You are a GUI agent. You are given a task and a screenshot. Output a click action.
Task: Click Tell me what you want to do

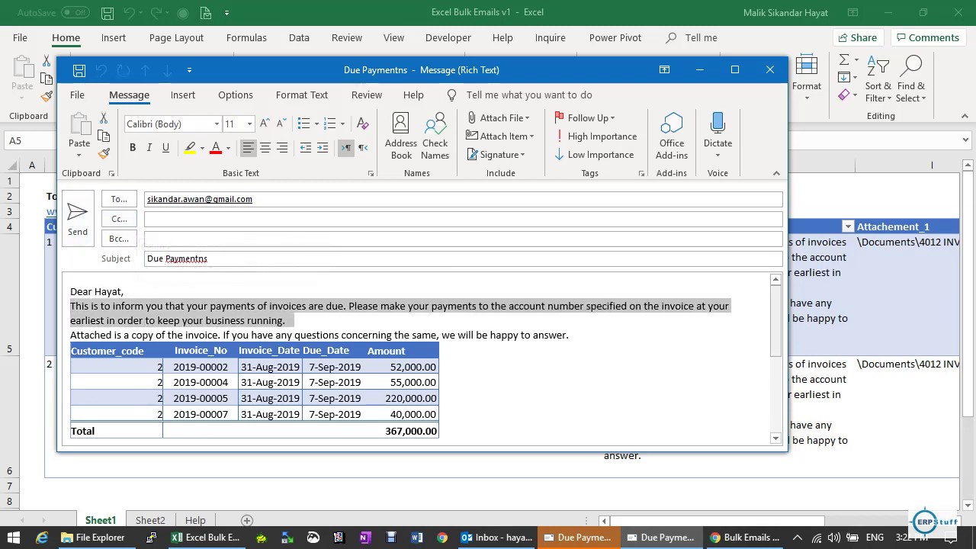529,95
